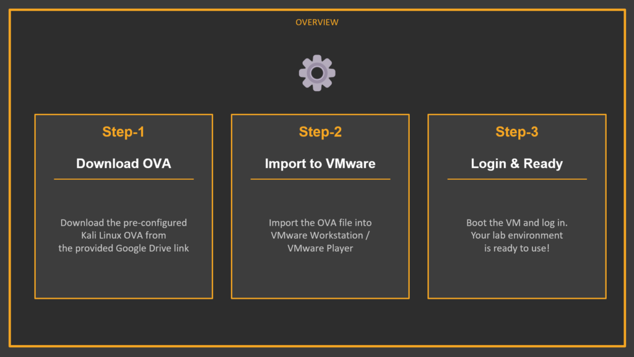
Task: Open the provided Google Drive link text
Action: point(123,249)
